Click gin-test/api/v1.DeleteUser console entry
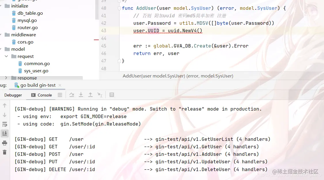Image resolution: width=324 pixels, height=180 pixels. click(193, 169)
